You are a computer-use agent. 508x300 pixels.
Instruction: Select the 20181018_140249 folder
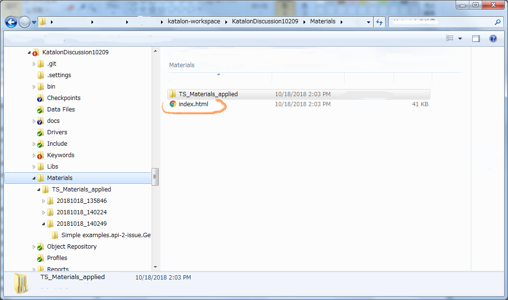pos(81,224)
